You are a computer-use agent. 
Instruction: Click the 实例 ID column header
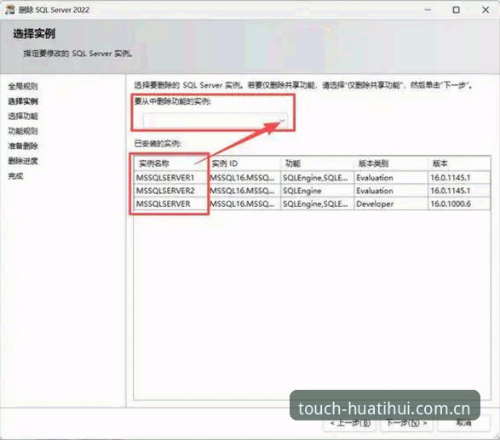244,163
